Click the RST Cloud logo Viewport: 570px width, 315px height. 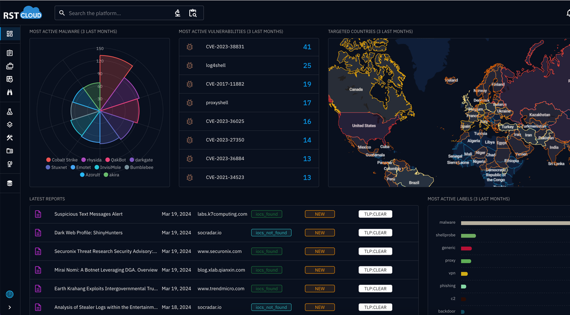tap(23, 13)
